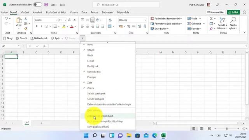The width and height of the screenshot is (249, 140).
Task: Click Nový in the quick access toolbar
Action: tap(8, 38)
